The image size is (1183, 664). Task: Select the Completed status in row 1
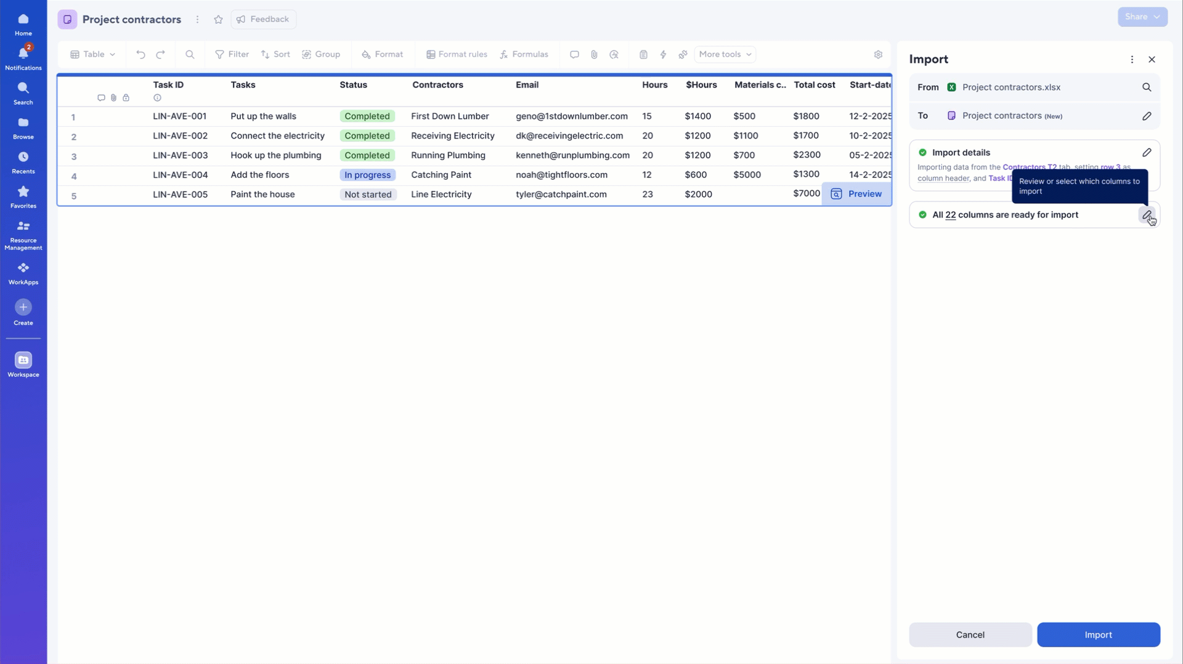367,116
